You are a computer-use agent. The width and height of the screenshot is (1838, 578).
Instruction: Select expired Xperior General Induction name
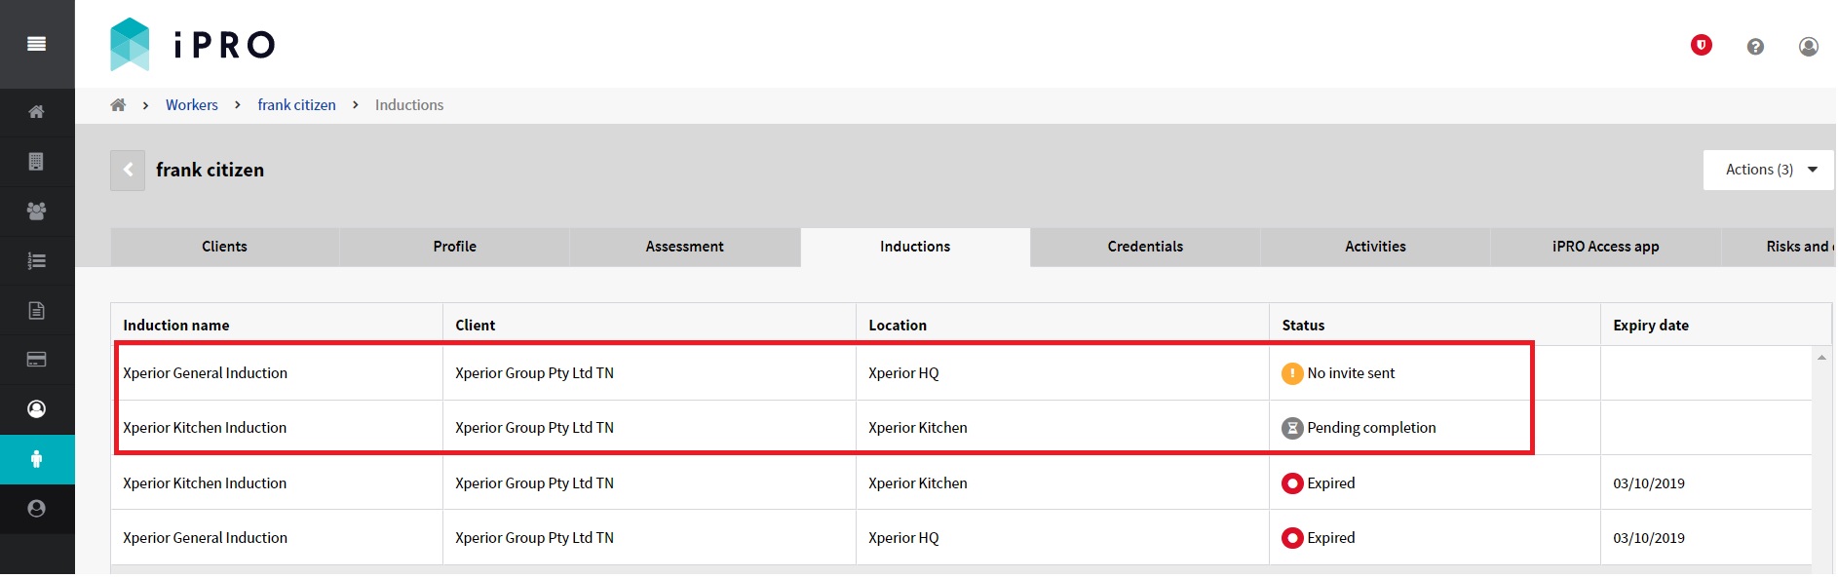pos(205,538)
